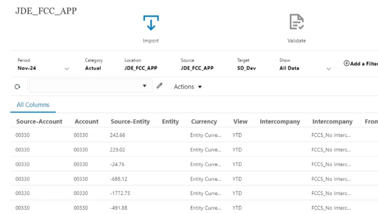Image resolution: width=378 pixels, height=214 pixels.
Task: Click the Validate label text
Action: click(x=297, y=41)
